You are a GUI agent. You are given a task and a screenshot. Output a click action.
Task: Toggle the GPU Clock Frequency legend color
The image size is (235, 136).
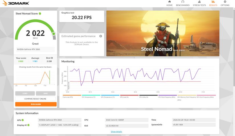tap(206, 95)
